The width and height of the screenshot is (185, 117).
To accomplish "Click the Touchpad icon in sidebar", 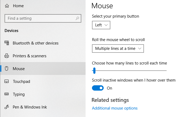I will 7,82.
